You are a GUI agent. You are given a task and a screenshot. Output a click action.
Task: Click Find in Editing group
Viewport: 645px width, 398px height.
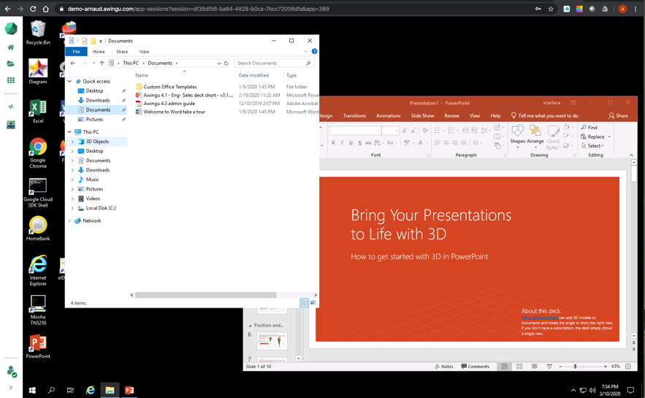point(589,128)
